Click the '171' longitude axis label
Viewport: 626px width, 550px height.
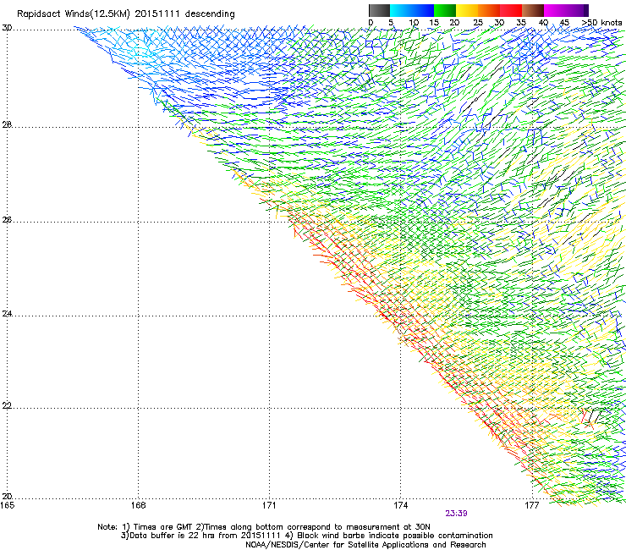(269, 506)
